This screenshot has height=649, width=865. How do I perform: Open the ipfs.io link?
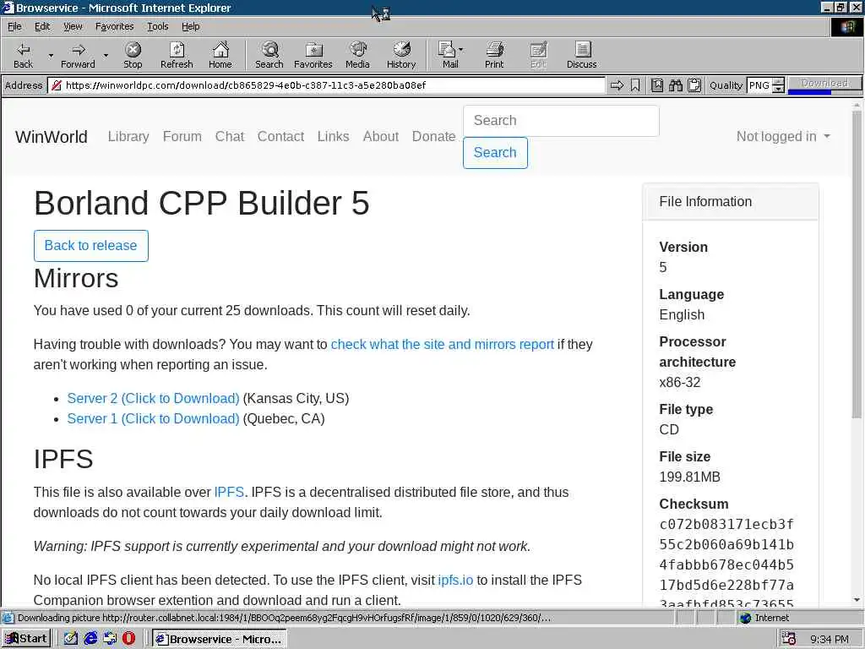455,580
